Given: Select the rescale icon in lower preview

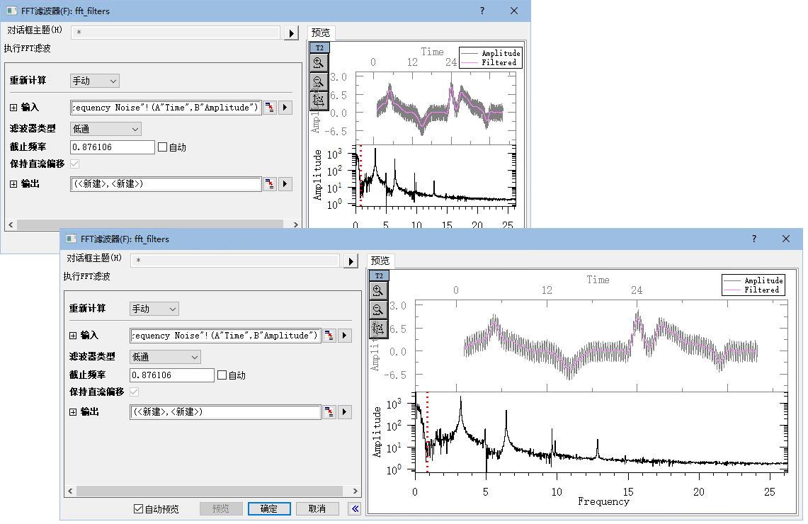Looking at the screenshot, I should tap(378, 329).
